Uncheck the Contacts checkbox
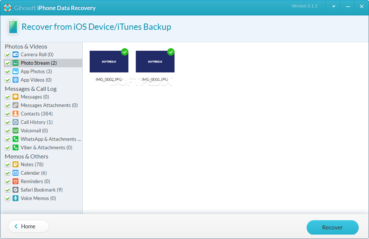This screenshot has width=369, height=239. 7,114
